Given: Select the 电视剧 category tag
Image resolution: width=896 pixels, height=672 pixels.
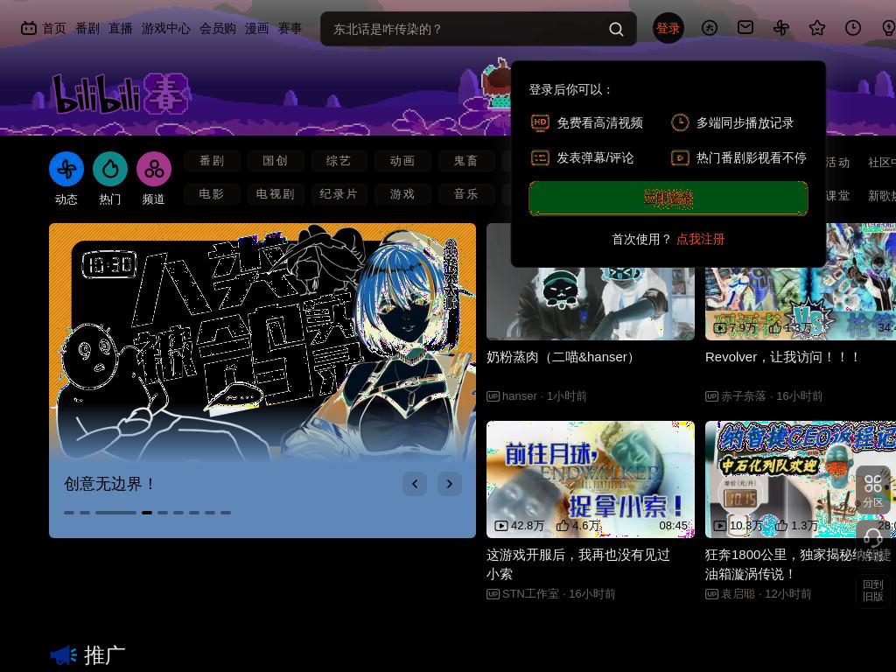Looking at the screenshot, I should [x=276, y=194].
